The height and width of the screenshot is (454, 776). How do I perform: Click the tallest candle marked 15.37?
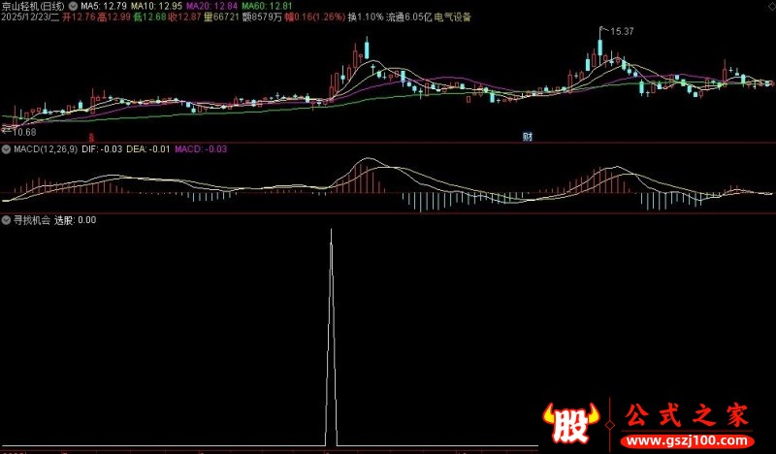coord(599,49)
